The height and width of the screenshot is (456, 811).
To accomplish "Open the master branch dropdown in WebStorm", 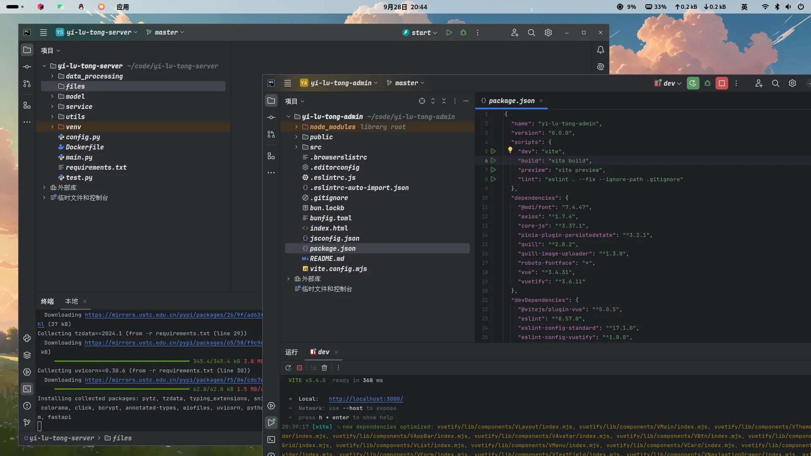I will pos(406,83).
